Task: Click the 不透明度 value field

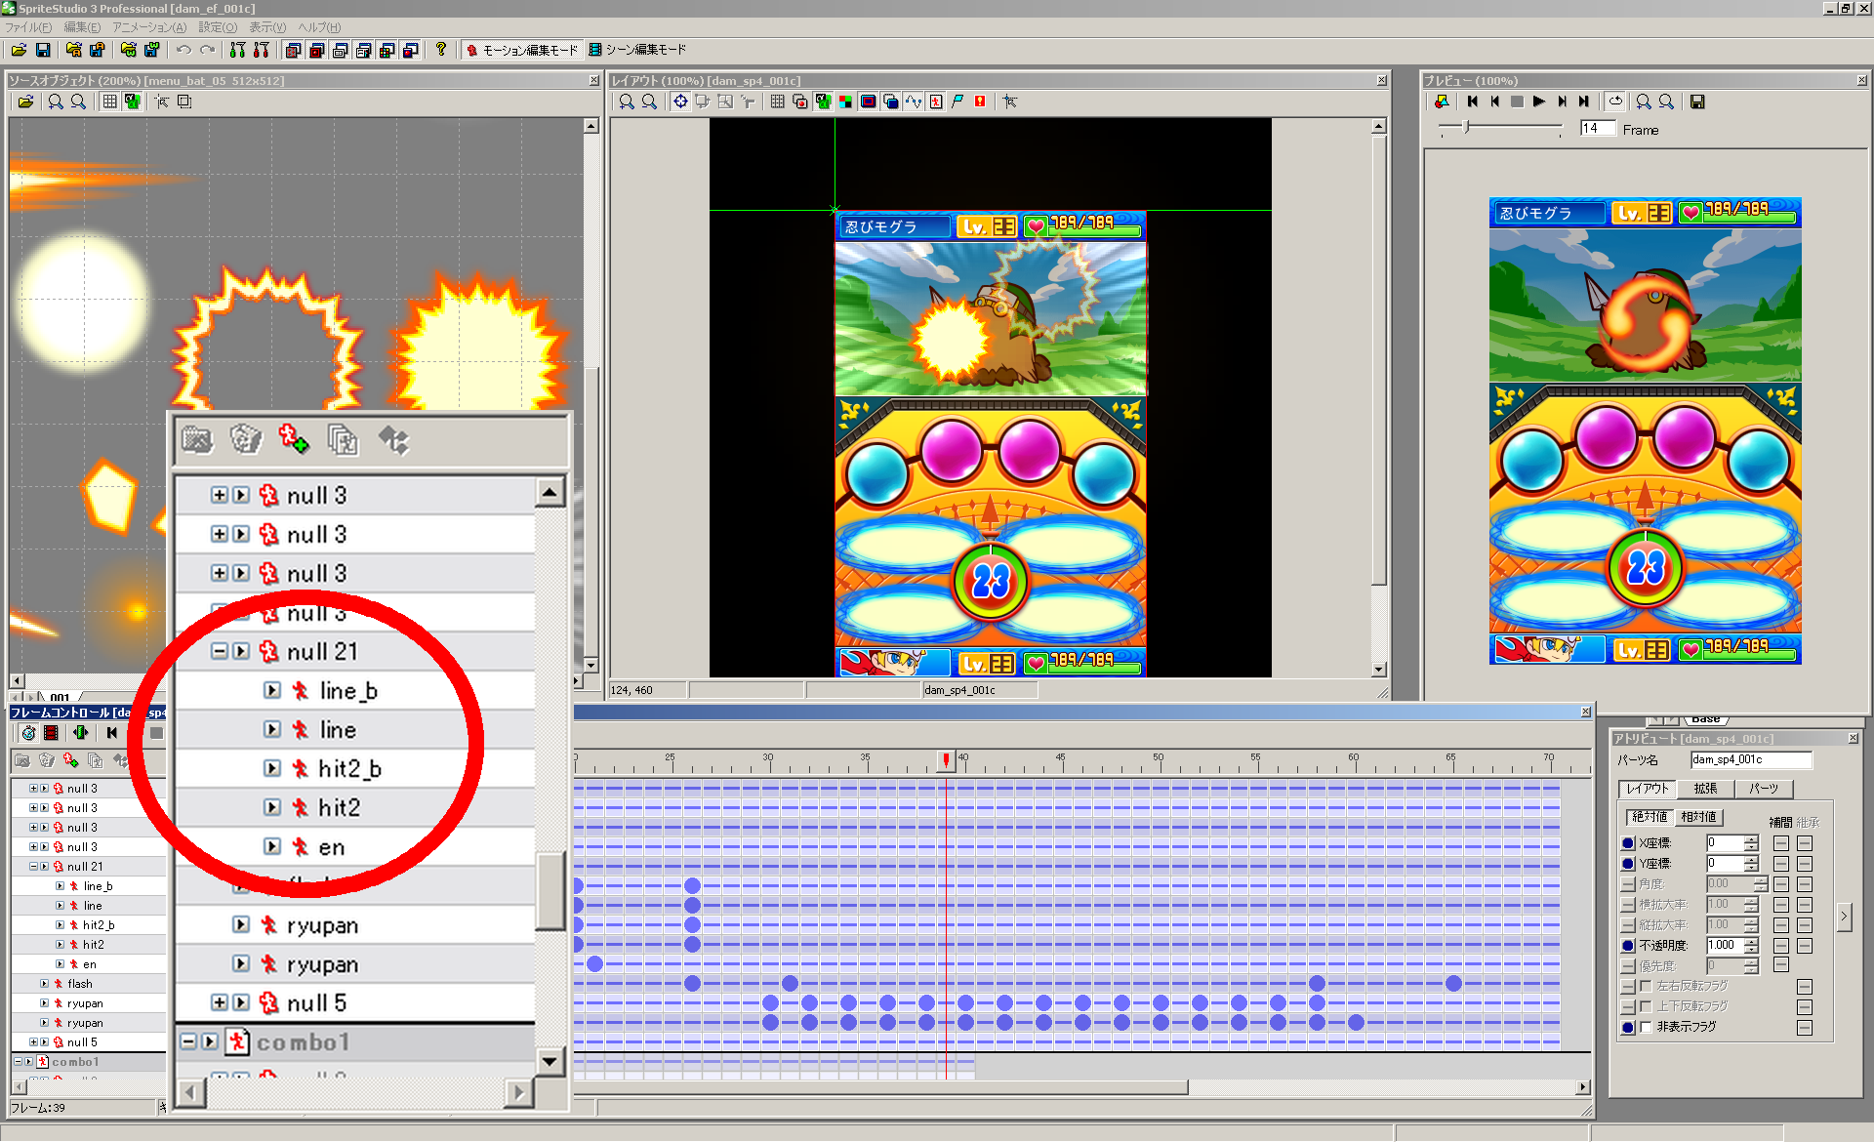Action: 1725,946
